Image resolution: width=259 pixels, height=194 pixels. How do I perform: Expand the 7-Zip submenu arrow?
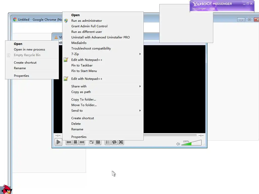140,54
